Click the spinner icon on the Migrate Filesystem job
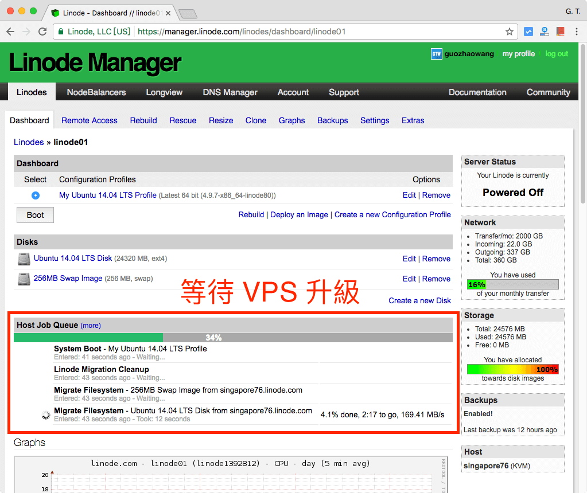587x493 pixels. 46,414
